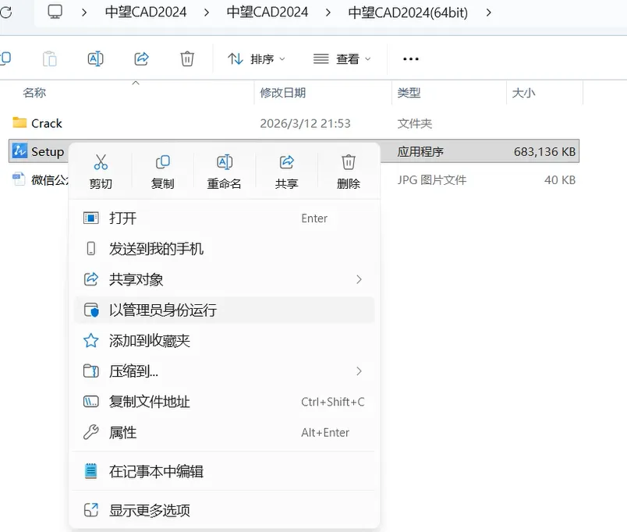Expand the 压缩到... submenu arrow
627x532 pixels.
(x=359, y=371)
